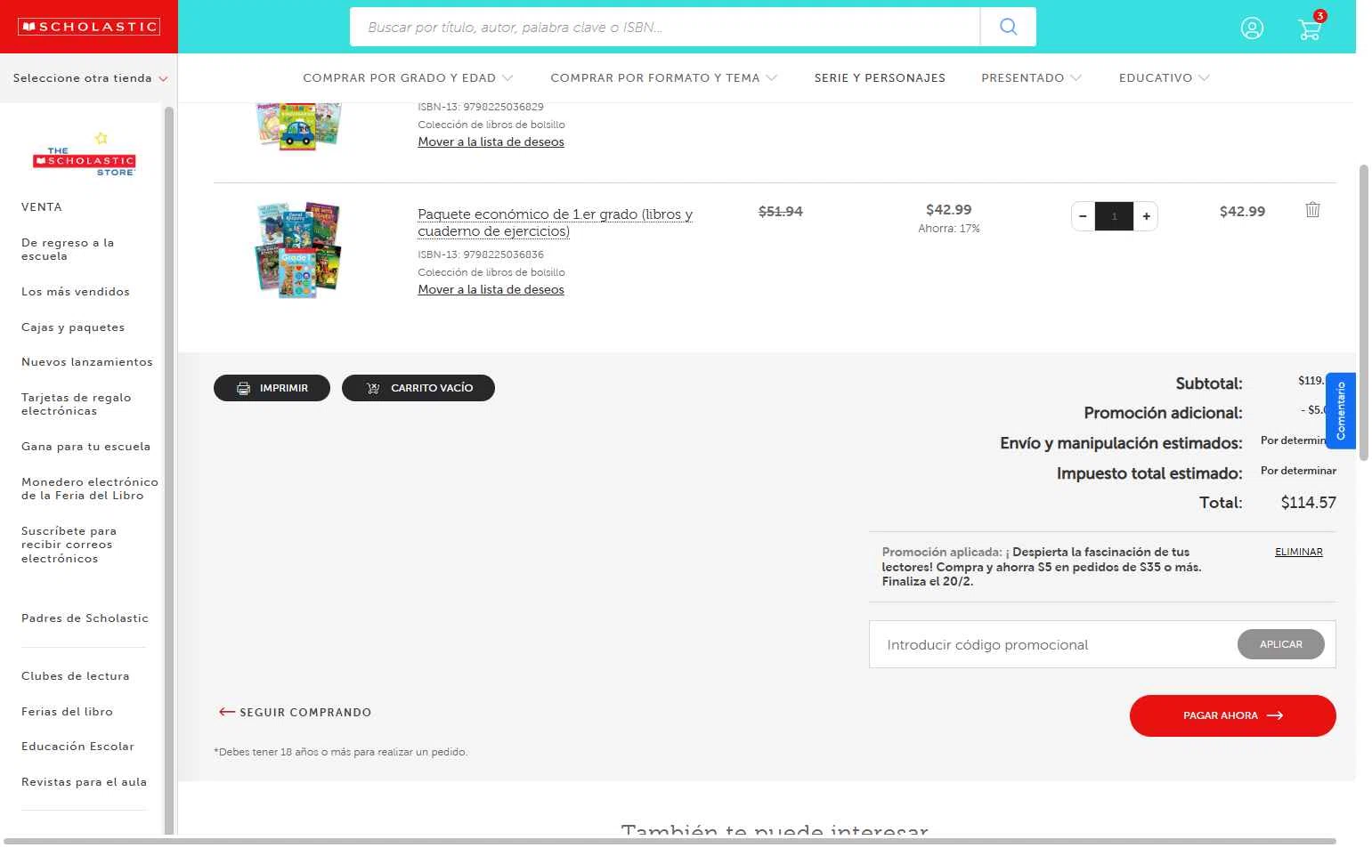This screenshot has height=848, width=1372.
Task: Open Suscríbete para recibir correos electrónicos
Action: click(x=69, y=545)
